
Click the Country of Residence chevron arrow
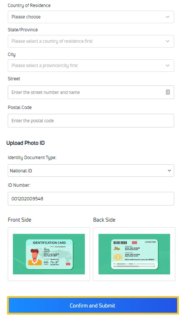(x=168, y=17)
